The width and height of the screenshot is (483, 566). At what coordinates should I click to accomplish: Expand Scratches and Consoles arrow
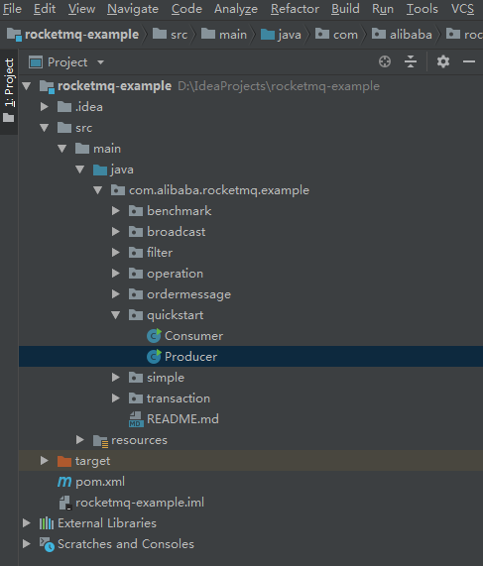coord(27,543)
